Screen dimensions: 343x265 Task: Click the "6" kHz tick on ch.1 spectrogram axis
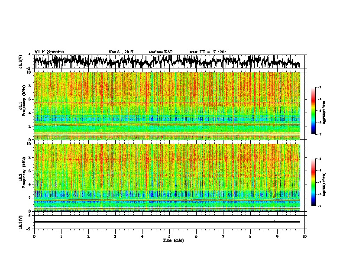click(30, 99)
